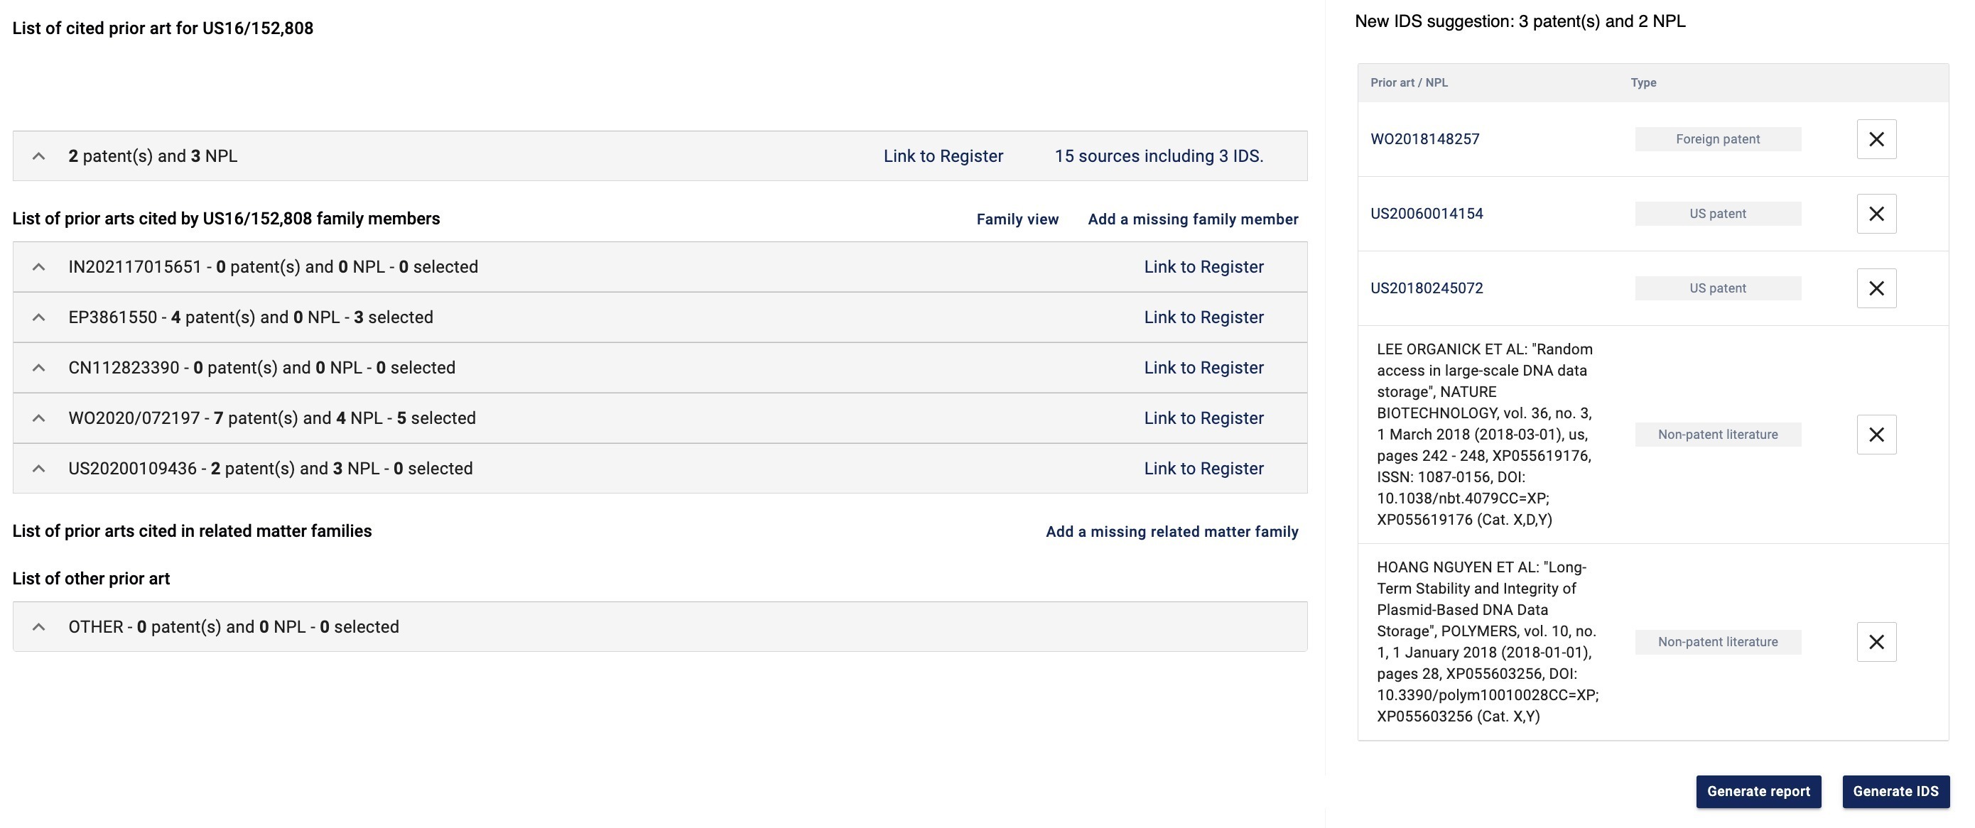Open Link to Register for EP3861550
1975x828 pixels.
point(1203,317)
